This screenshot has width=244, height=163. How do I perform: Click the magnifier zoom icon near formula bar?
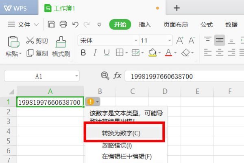pyautogui.click(x=105, y=75)
